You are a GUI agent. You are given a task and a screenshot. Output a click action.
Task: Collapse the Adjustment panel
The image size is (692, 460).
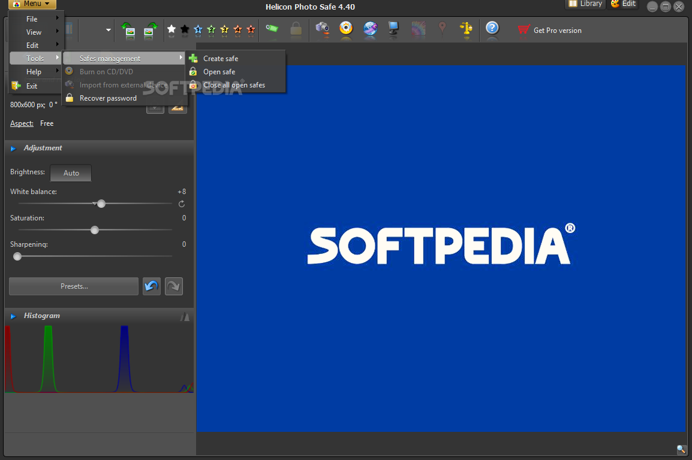(13, 149)
